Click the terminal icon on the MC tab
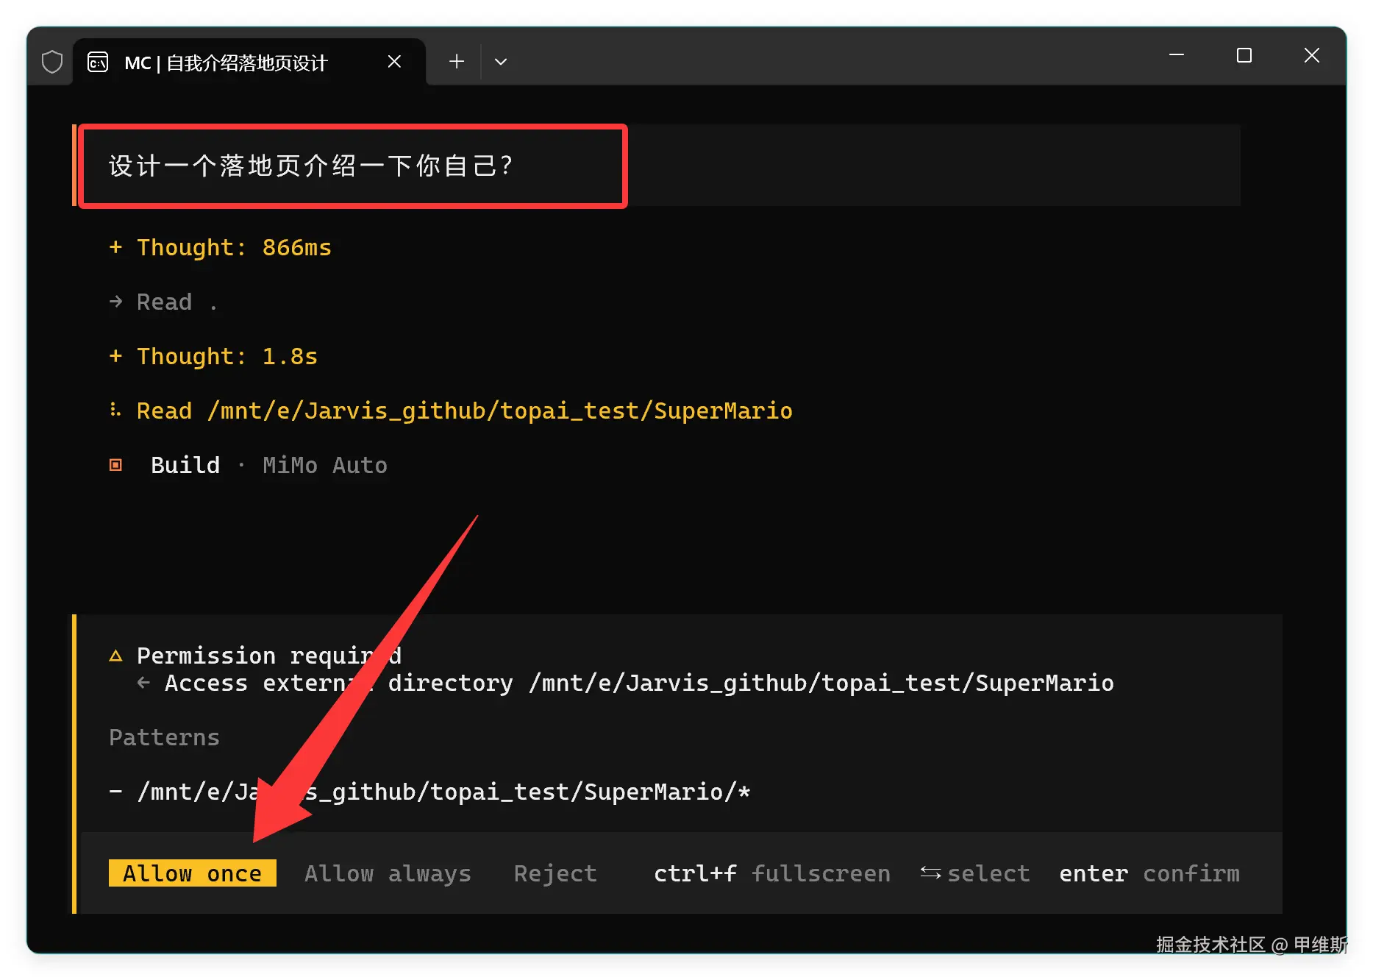The height and width of the screenshot is (980, 1373). (98, 63)
